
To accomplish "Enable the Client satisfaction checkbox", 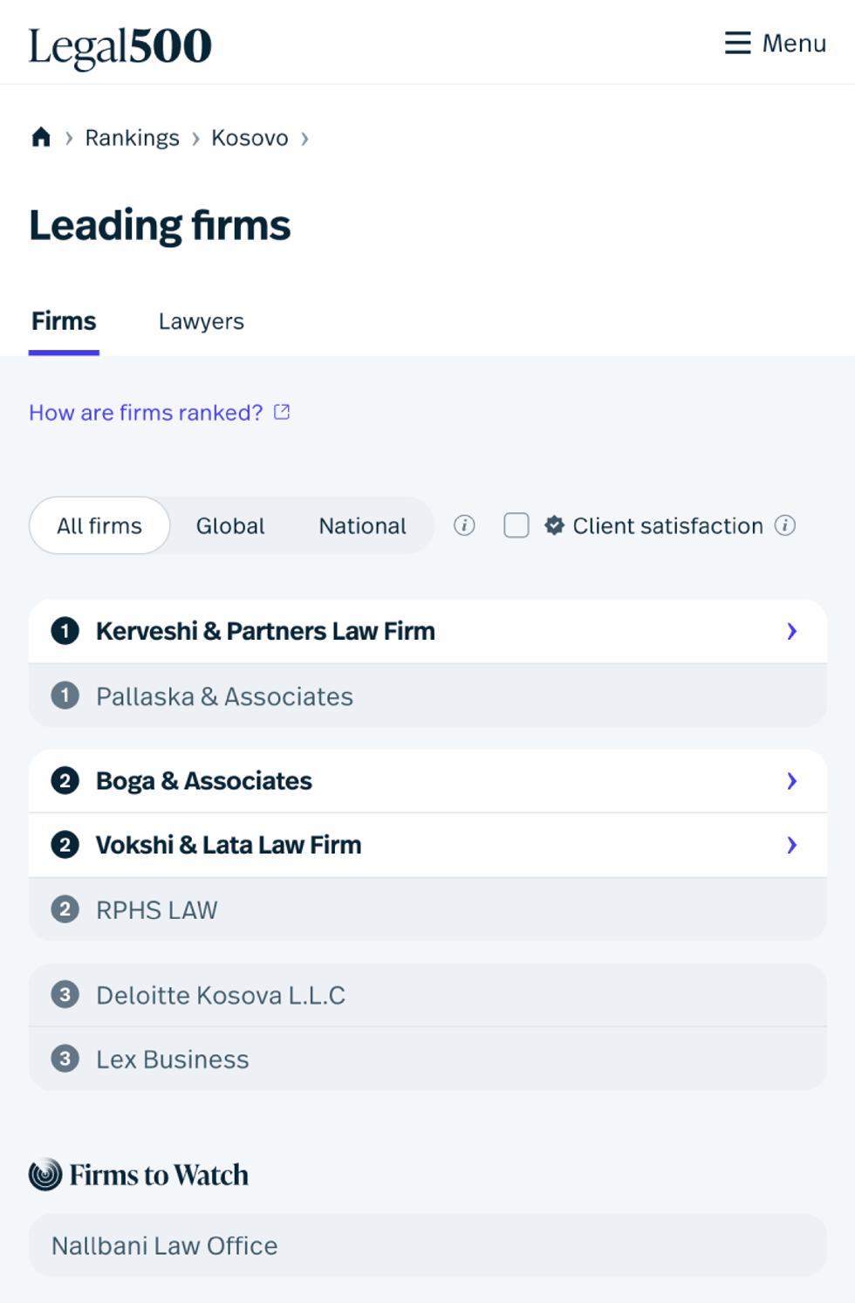I will click(516, 525).
